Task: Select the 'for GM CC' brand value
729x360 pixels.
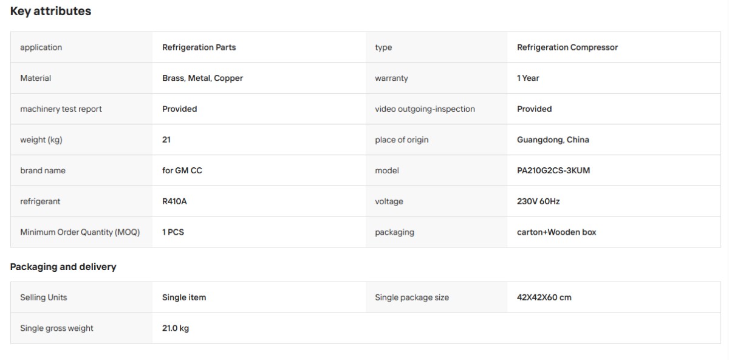Action: (x=182, y=170)
